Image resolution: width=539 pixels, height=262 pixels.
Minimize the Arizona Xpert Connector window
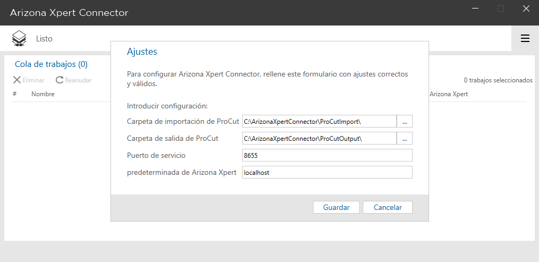pos(475,9)
